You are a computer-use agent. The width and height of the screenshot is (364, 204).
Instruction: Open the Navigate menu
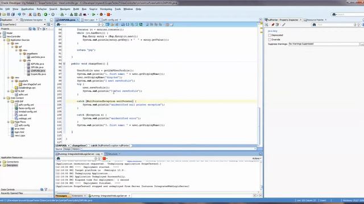coord(65,9)
